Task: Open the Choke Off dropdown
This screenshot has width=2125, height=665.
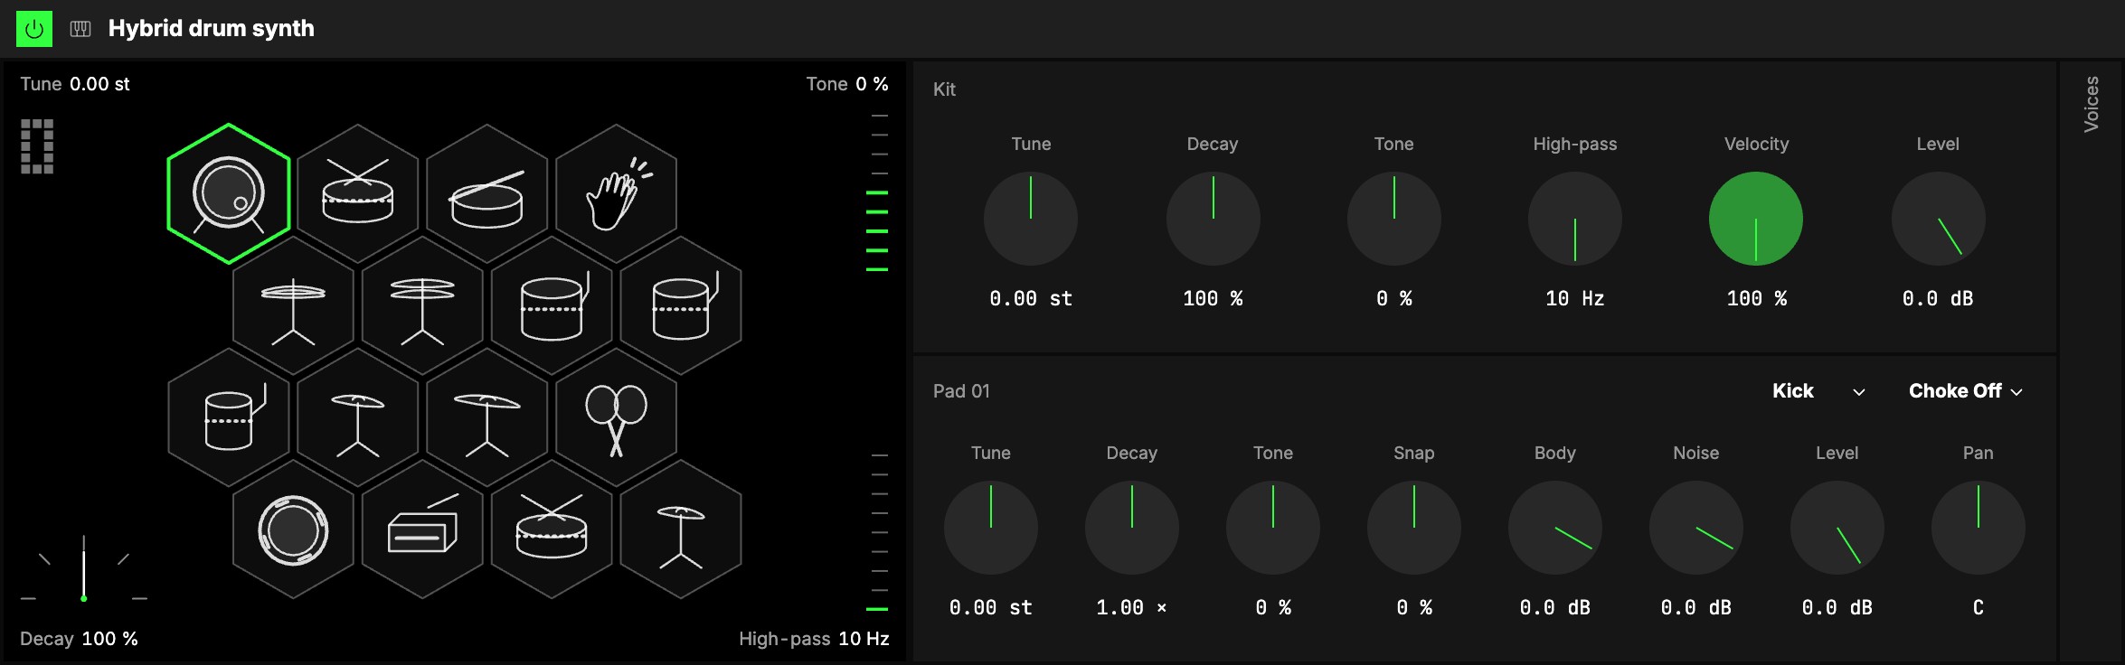Action: tap(1965, 391)
